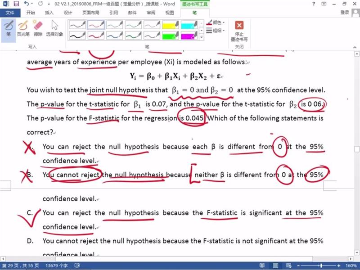Select the magenta highlighter swatch
This screenshot has height=270, width=360.
[189, 36]
